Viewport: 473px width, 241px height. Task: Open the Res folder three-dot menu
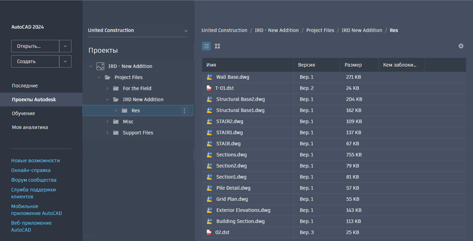(184, 111)
